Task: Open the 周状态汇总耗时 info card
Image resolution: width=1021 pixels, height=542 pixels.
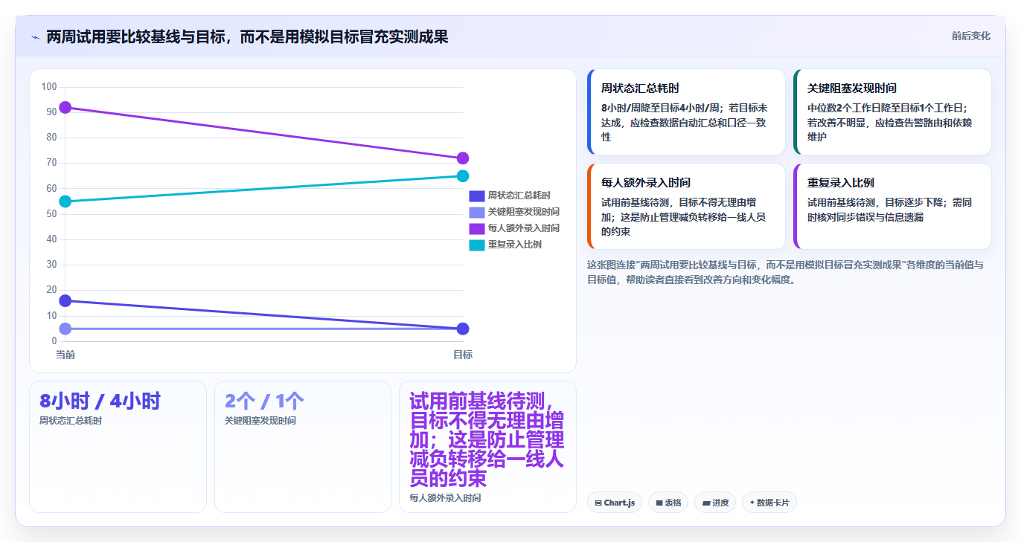Action: (686, 112)
